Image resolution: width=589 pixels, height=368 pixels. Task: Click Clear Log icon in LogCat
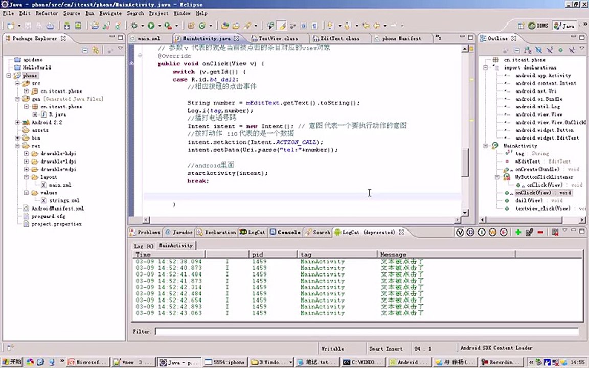[x=555, y=233]
